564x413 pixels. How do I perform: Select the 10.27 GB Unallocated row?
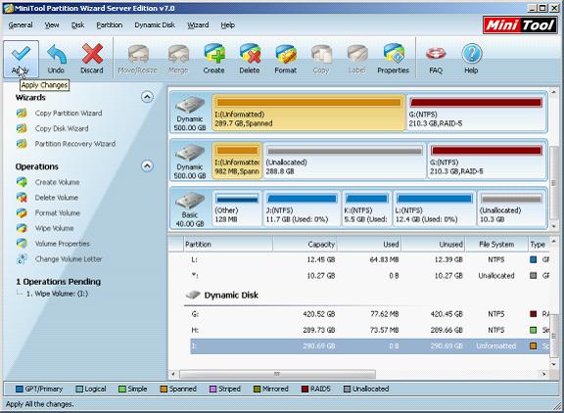pyautogui.click(x=370, y=276)
